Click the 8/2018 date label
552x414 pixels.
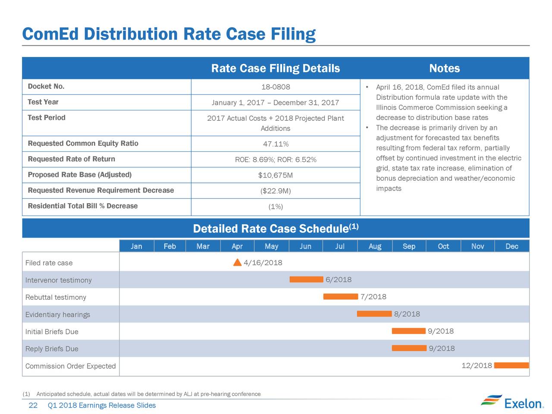pos(407,314)
